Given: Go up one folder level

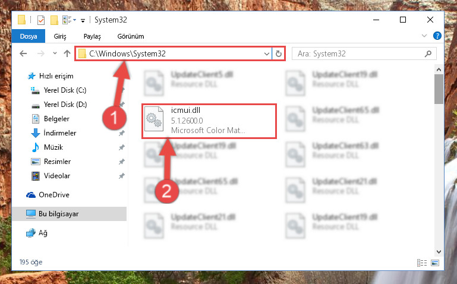Looking at the screenshot, I should click(x=67, y=53).
